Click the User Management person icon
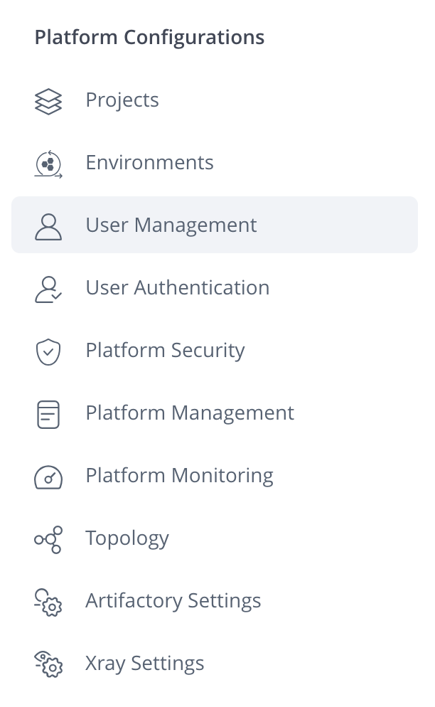Viewport: 435px width, 707px height. tap(48, 225)
